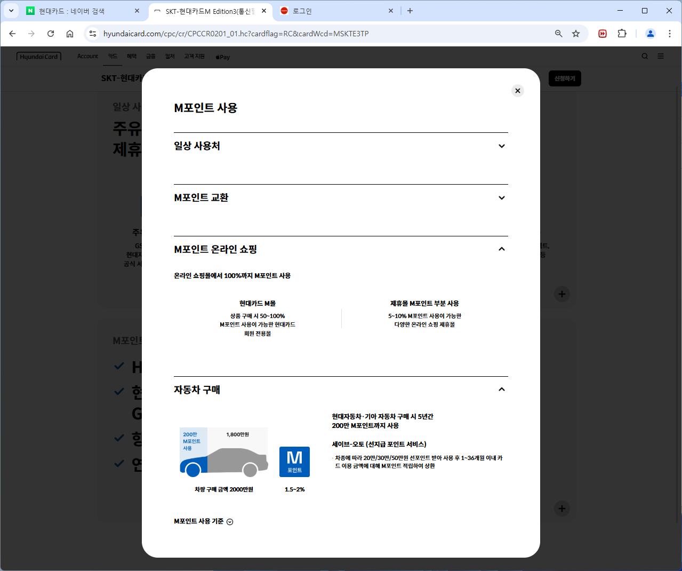
Task: Expand the M포인트 교환 section
Action: point(341,198)
